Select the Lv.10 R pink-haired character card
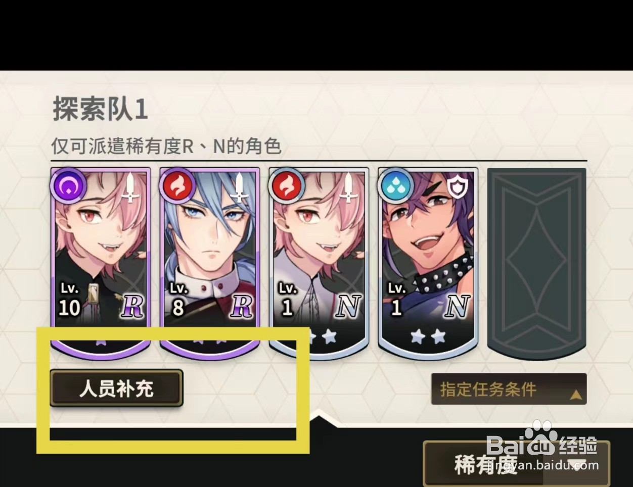Viewport: 633px width, 487px height. [x=101, y=263]
